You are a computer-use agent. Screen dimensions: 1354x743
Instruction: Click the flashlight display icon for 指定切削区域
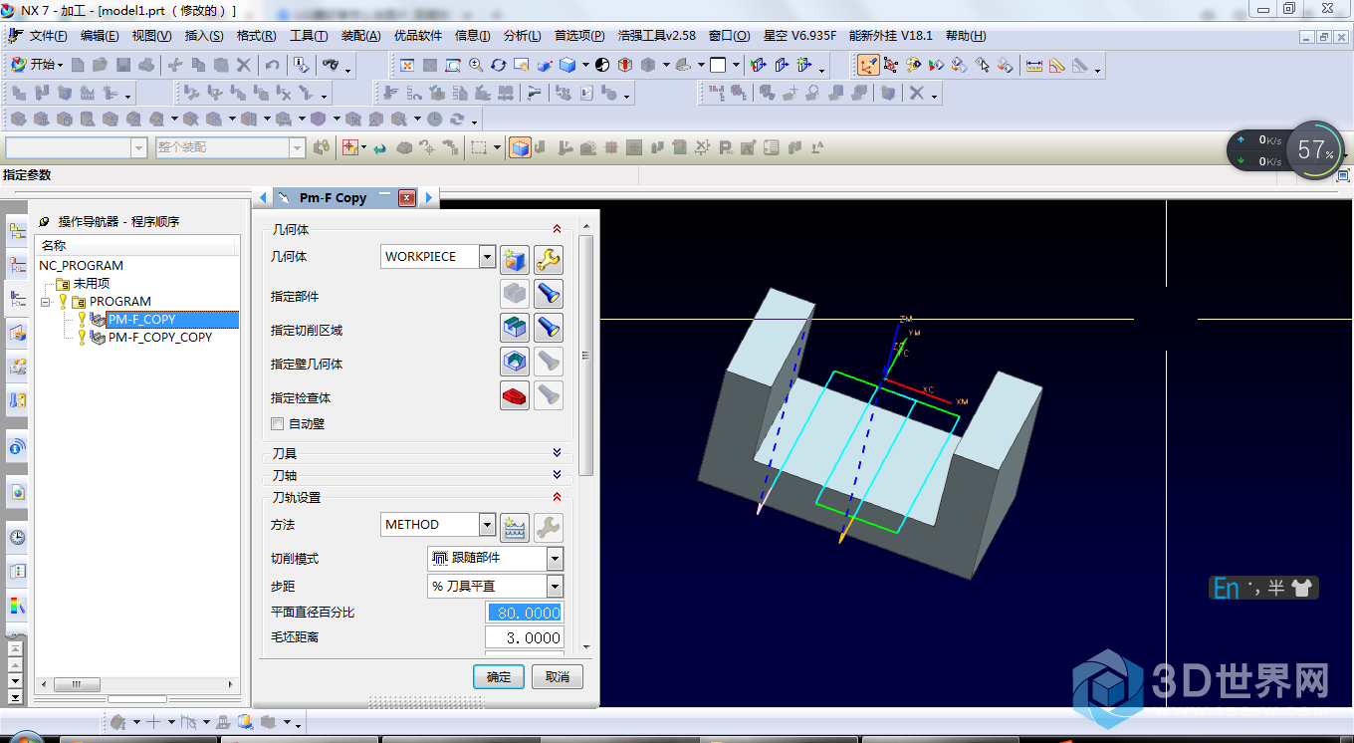coord(549,328)
